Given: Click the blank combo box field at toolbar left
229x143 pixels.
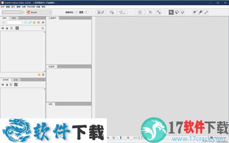Looking at the screenshot, I should click(12, 13).
